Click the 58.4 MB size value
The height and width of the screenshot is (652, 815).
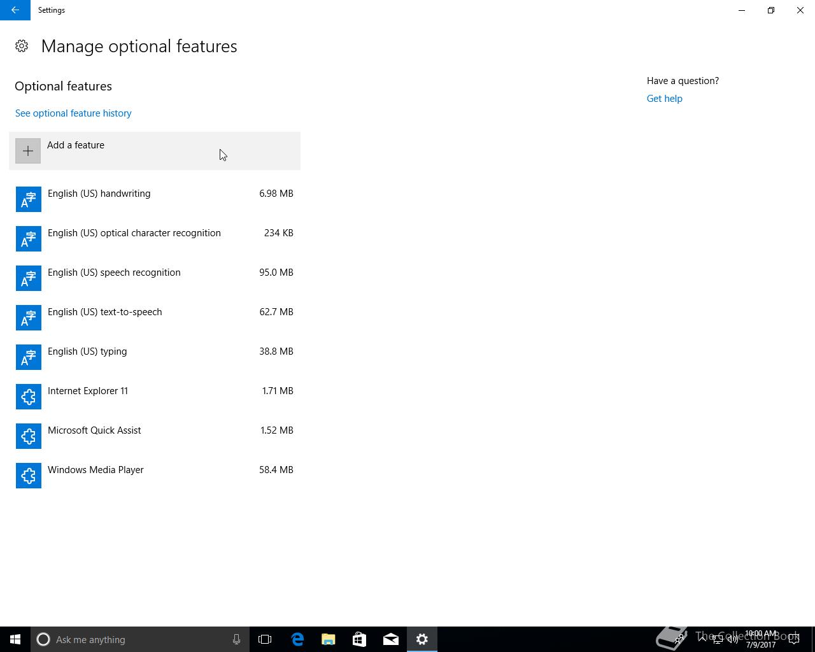coord(276,470)
